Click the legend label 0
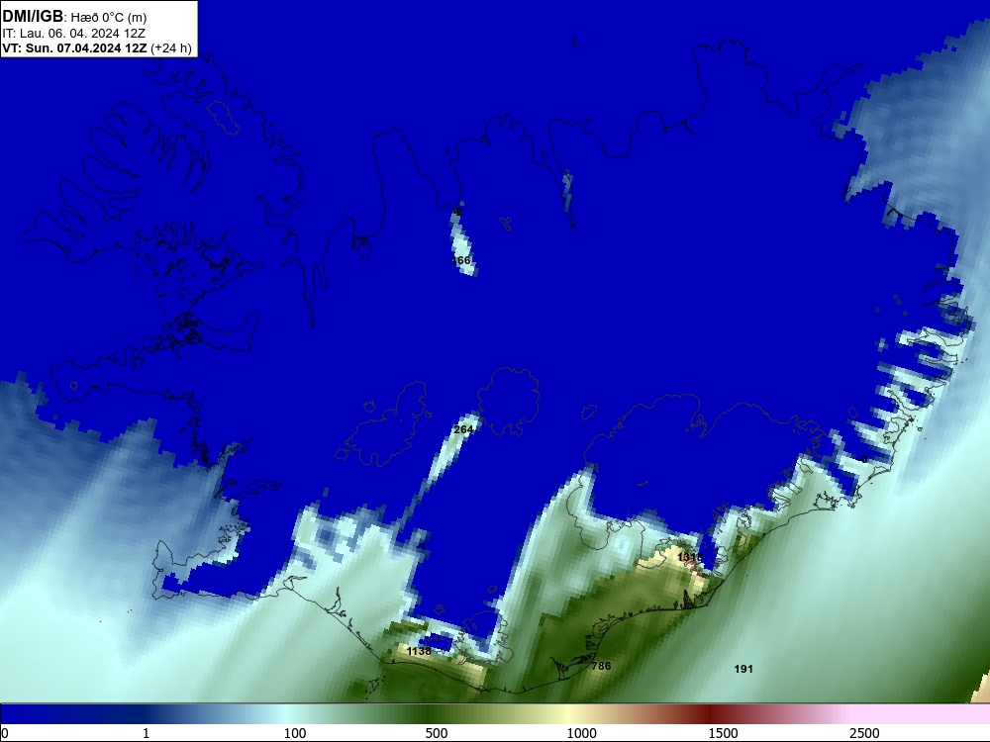Image resolution: width=990 pixels, height=742 pixels. pyautogui.click(x=5, y=733)
